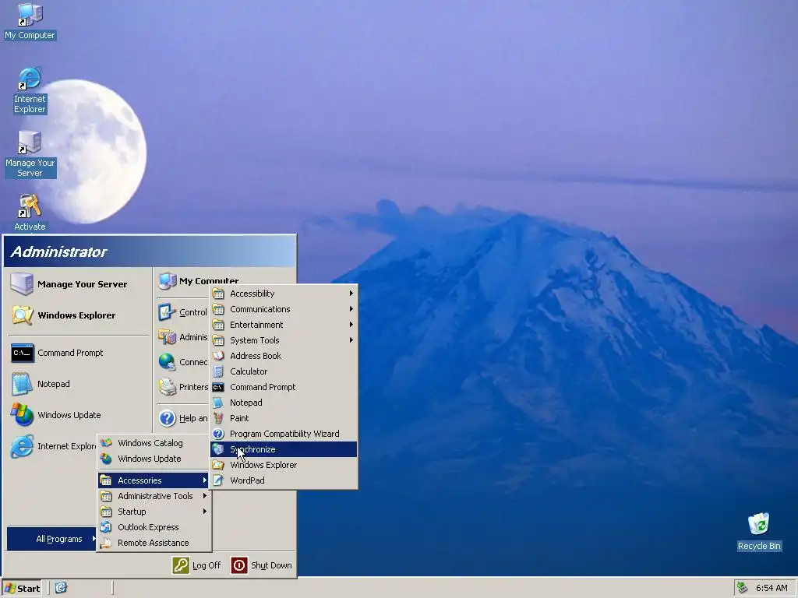Click the Administrative Tools icon in right pane
Image resolution: width=798 pixels, height=598 pixels.
167,336
